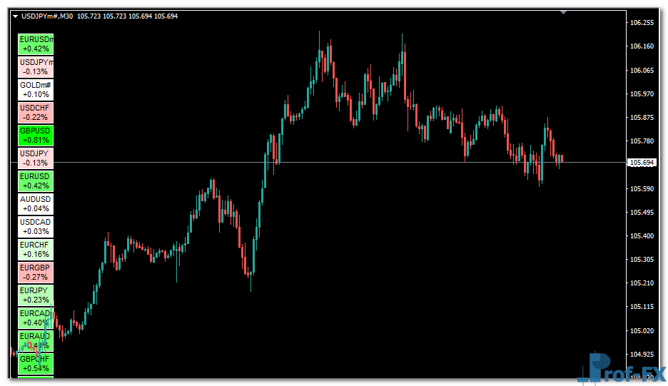
Task: Open the EURGBP -0.27% symbol
Action: click(36, 273)
